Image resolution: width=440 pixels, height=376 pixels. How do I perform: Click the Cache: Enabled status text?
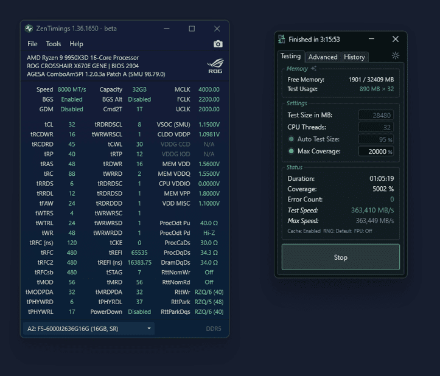click(304, 231)
